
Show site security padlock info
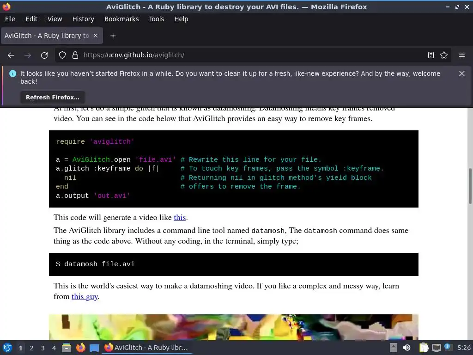[75, 55]
